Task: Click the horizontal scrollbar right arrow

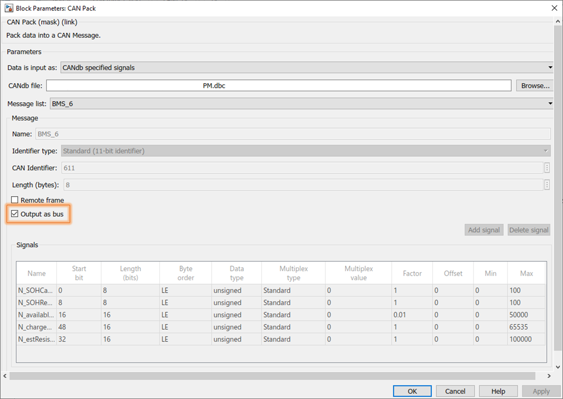Action: [549, 376]
